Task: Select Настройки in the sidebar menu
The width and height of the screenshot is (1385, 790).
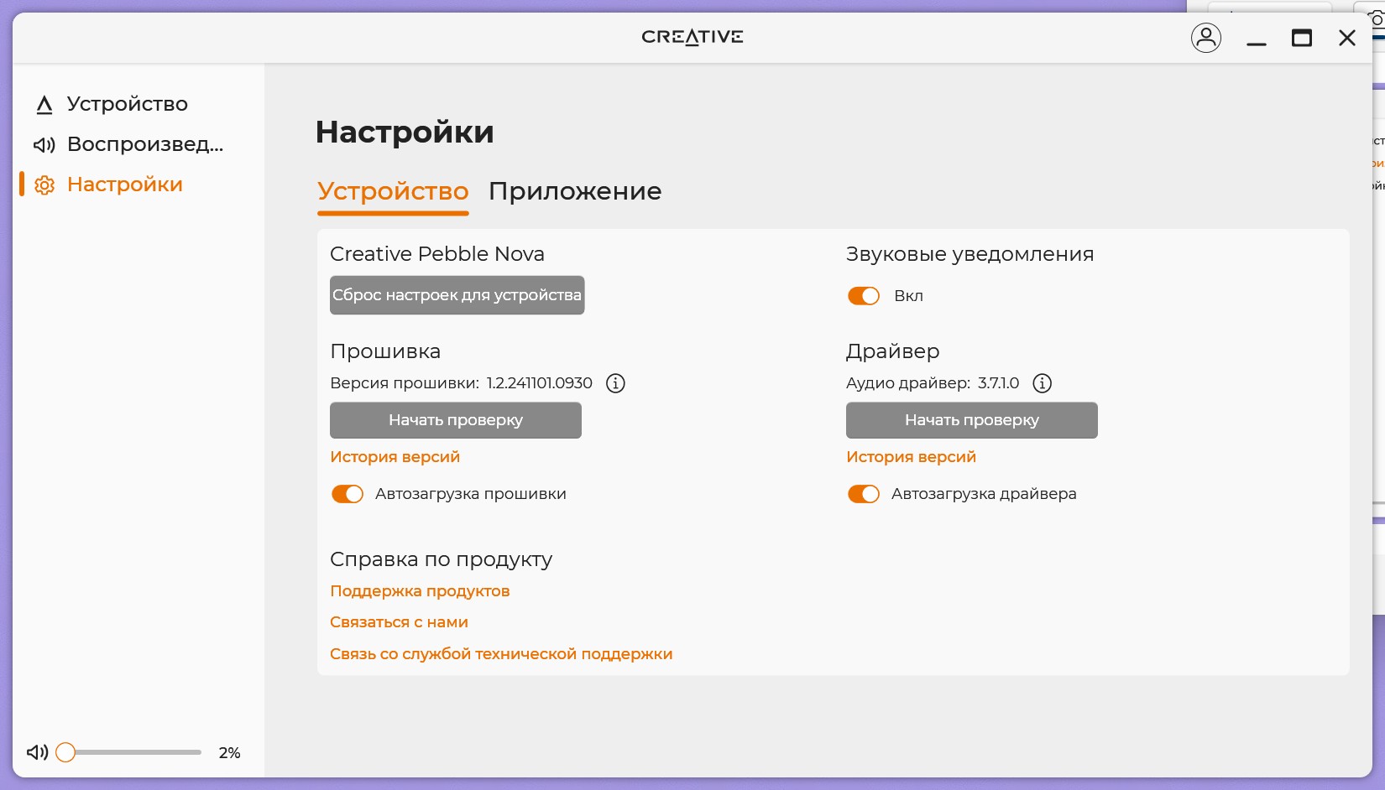Action: coord(125,185)
